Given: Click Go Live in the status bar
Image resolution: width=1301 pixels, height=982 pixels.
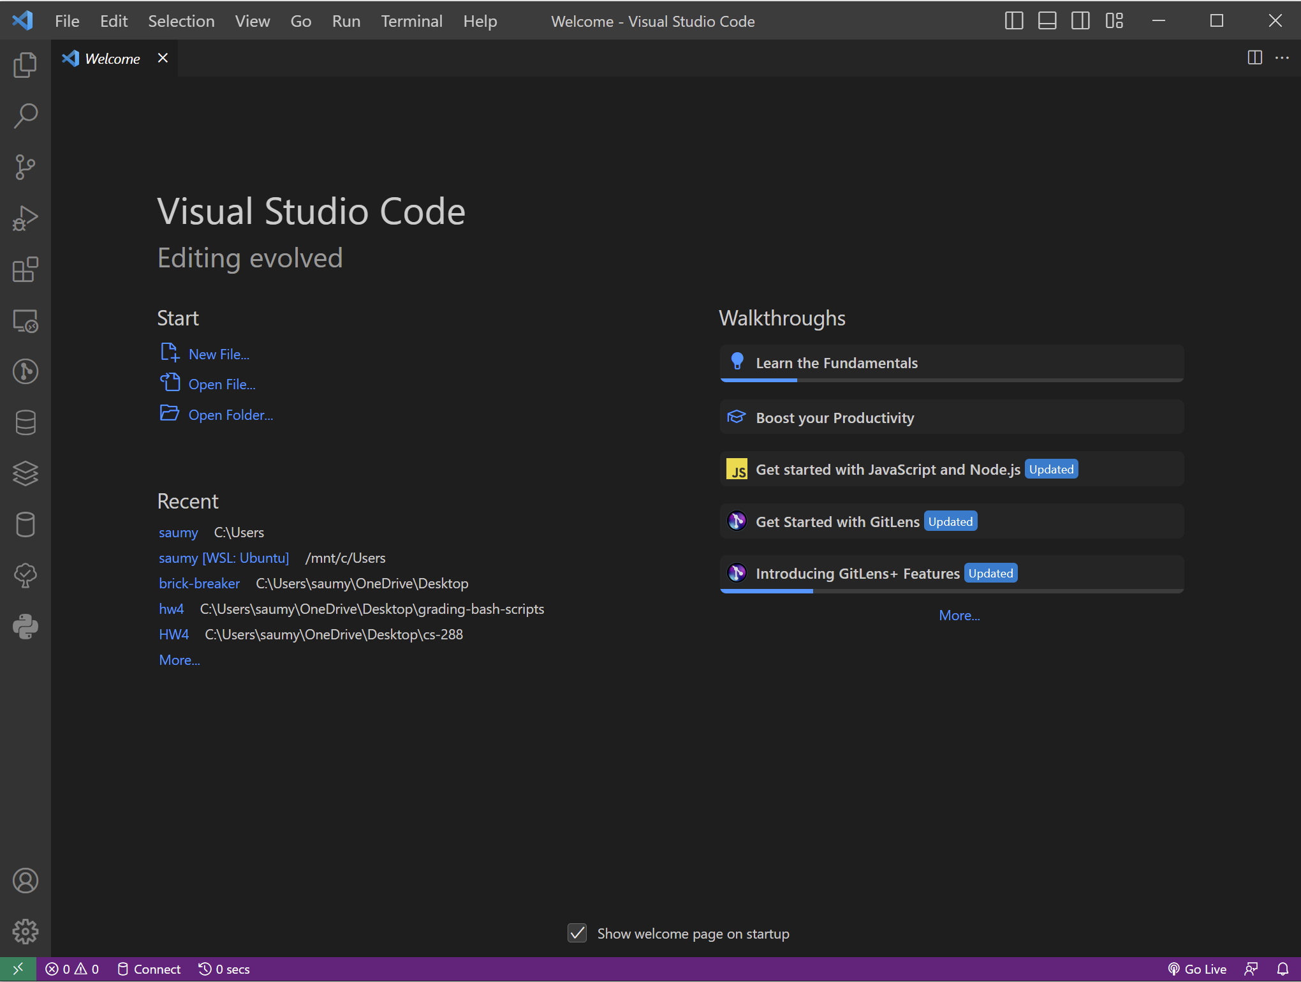Looking at the screenshot, I should [1197, 969].
